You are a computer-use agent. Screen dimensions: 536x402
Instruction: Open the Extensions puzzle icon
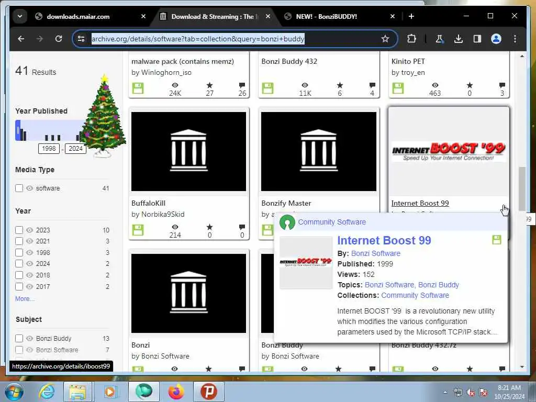pos(411,39)
